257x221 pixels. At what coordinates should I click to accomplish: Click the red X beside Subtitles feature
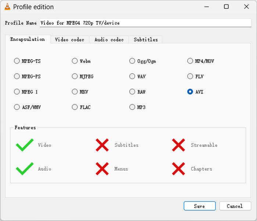(x=102, y=145)
